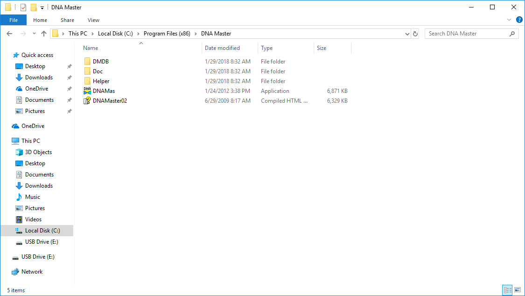Select Downloads under Quick access

39,78
